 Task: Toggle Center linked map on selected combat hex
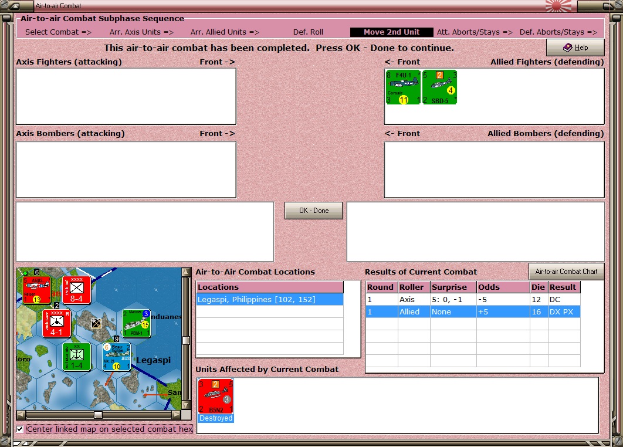point(19,429)
